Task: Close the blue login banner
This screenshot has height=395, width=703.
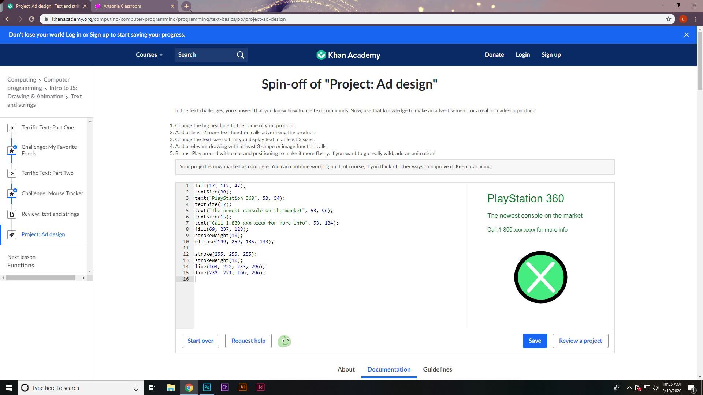Action: pyautogui.click(x=687, y=35)
